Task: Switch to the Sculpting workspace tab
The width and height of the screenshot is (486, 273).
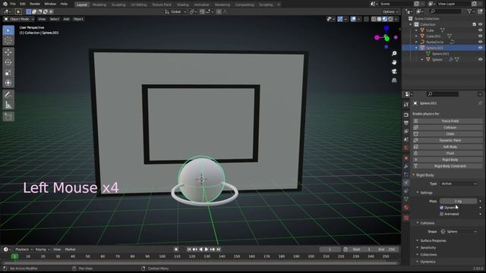Action: coord(118,5)
